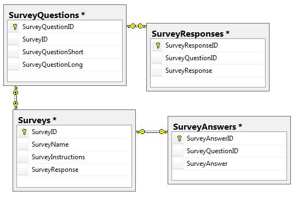
Task: Click the key endpoint at the SurveyAnswers table edge
Action: tap(163, 131)
